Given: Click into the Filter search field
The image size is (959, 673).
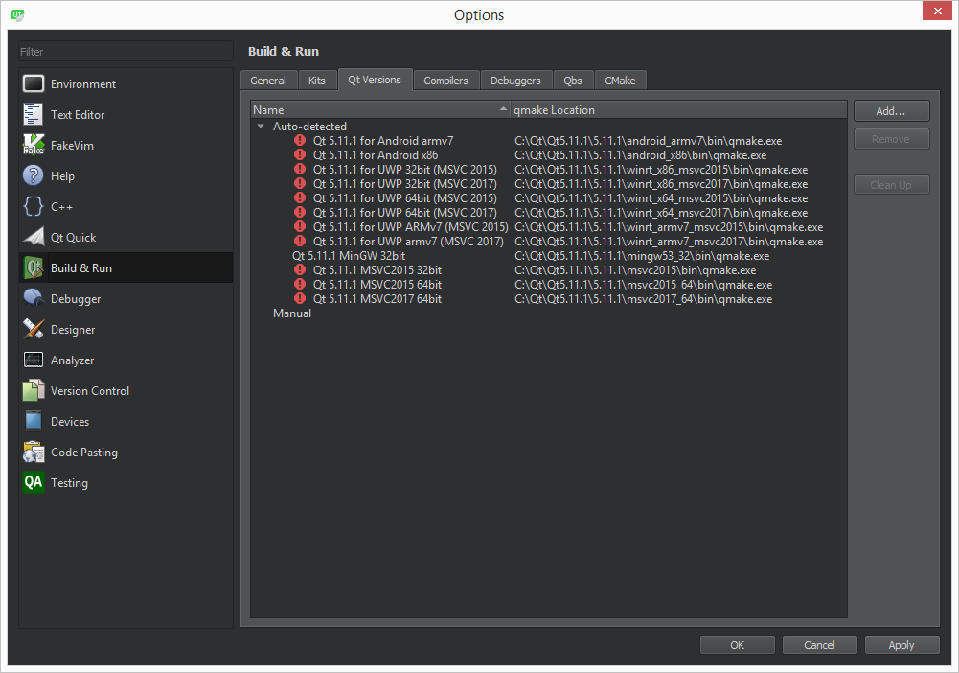Looking at the screenshot, I should pyautogui.click(x=126, y=52).
